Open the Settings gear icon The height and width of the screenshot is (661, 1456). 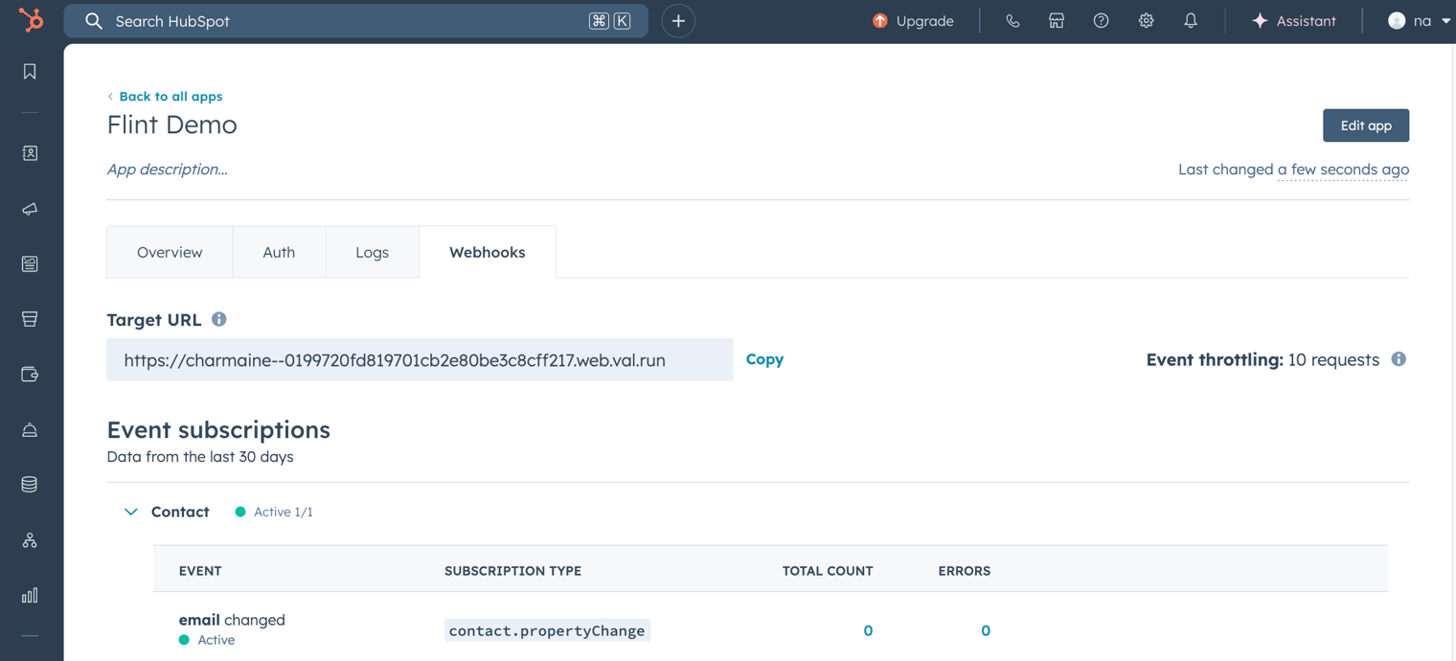tap(1146, 21)
